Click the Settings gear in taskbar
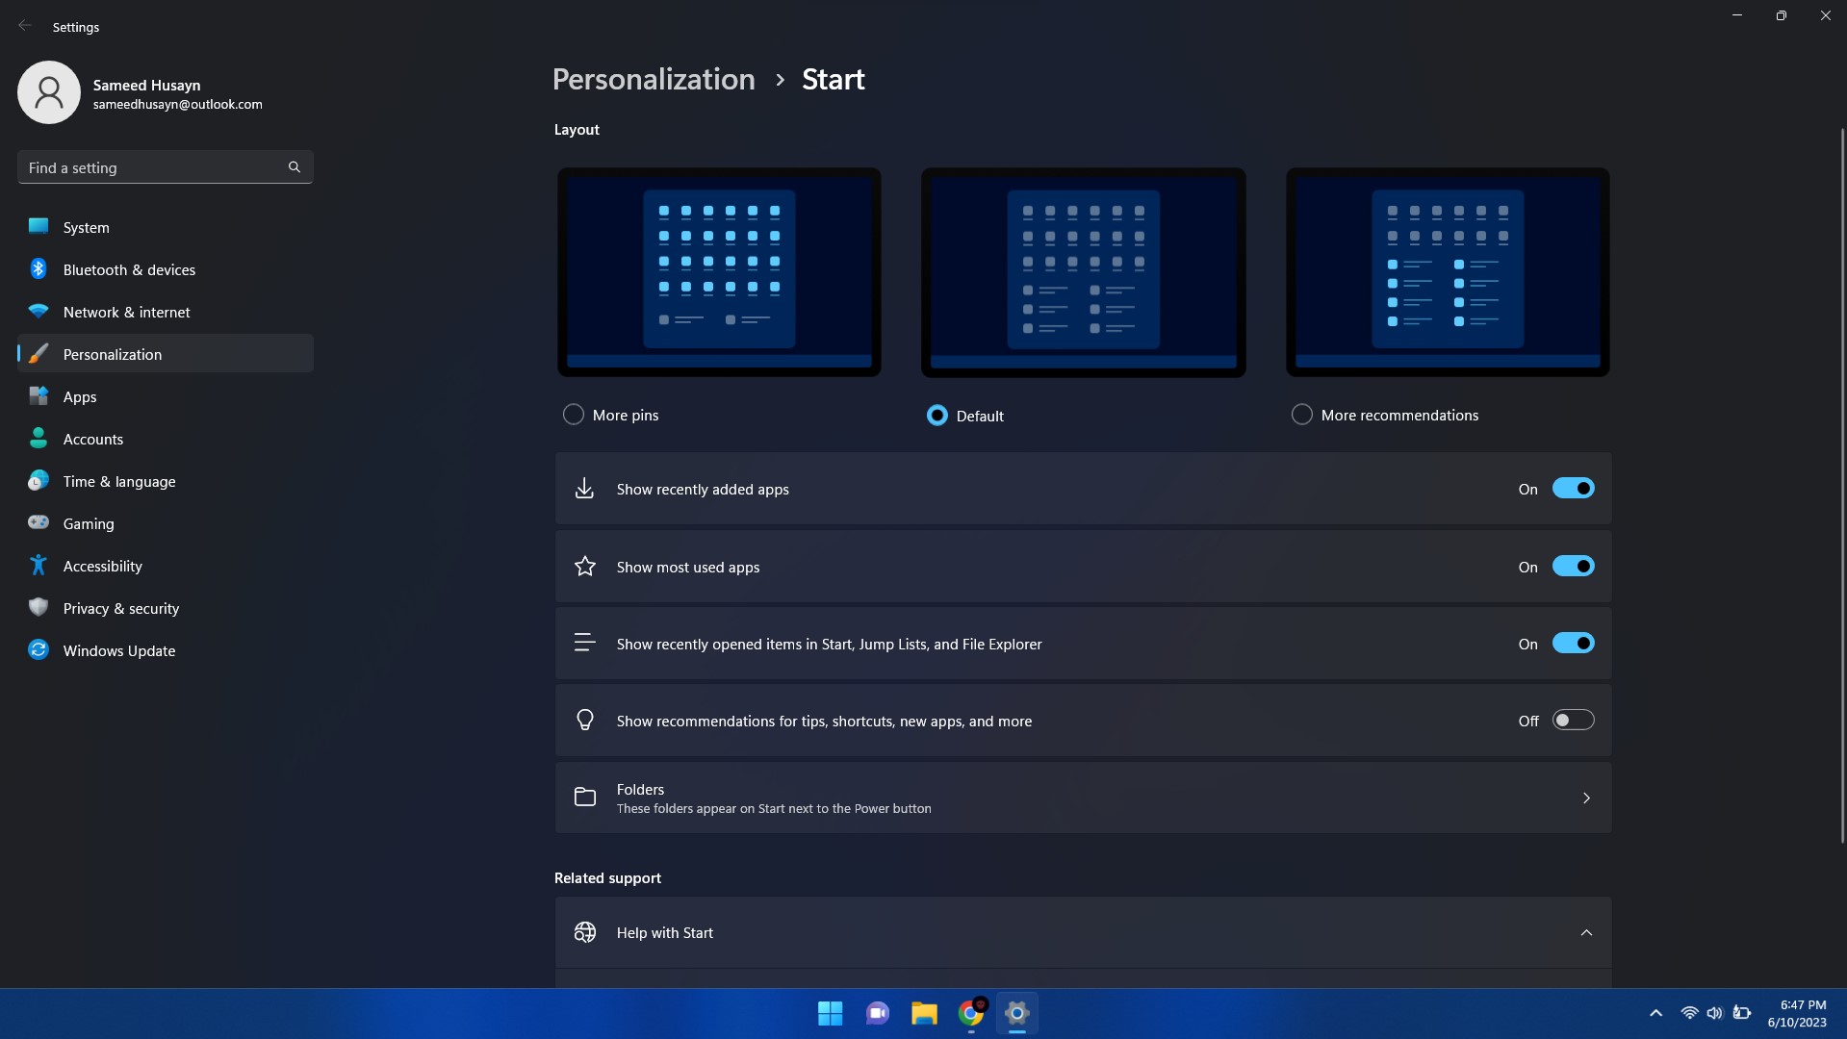 pyautogui.click(x=1017, y=1013)
